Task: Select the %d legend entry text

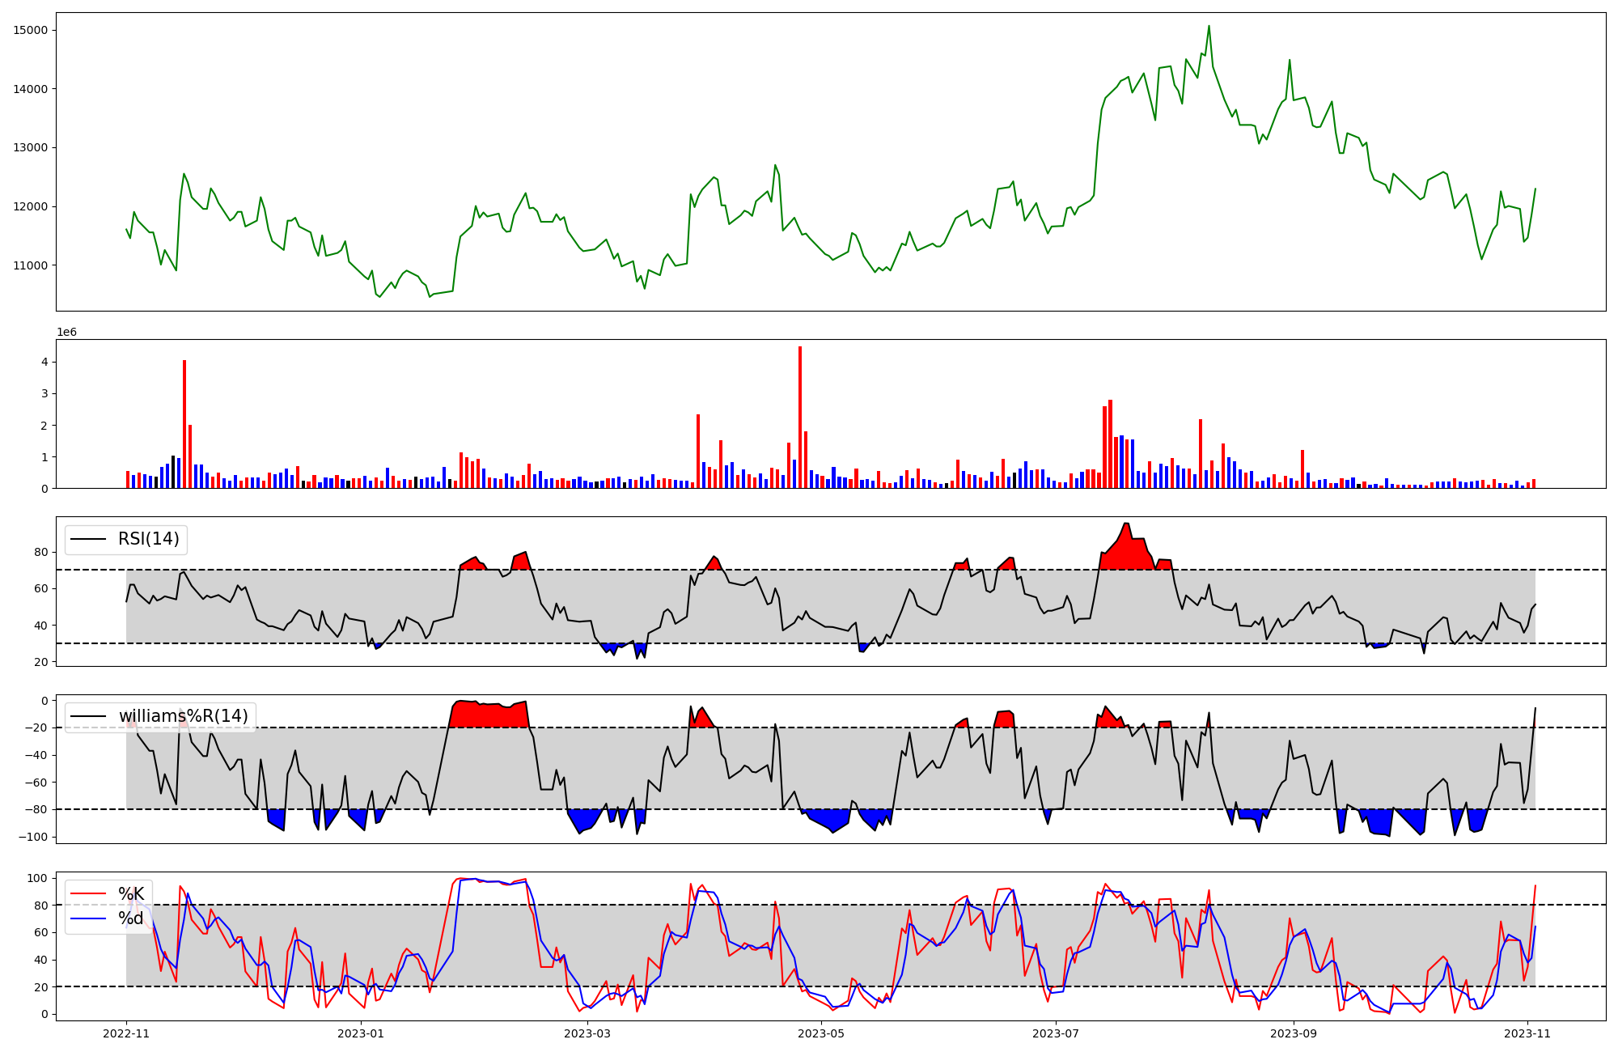Action: click(131, 918)
